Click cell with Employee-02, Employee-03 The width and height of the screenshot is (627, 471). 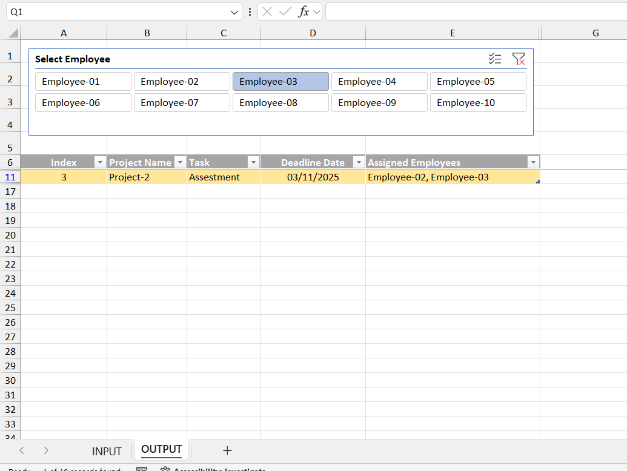[453, 177]
